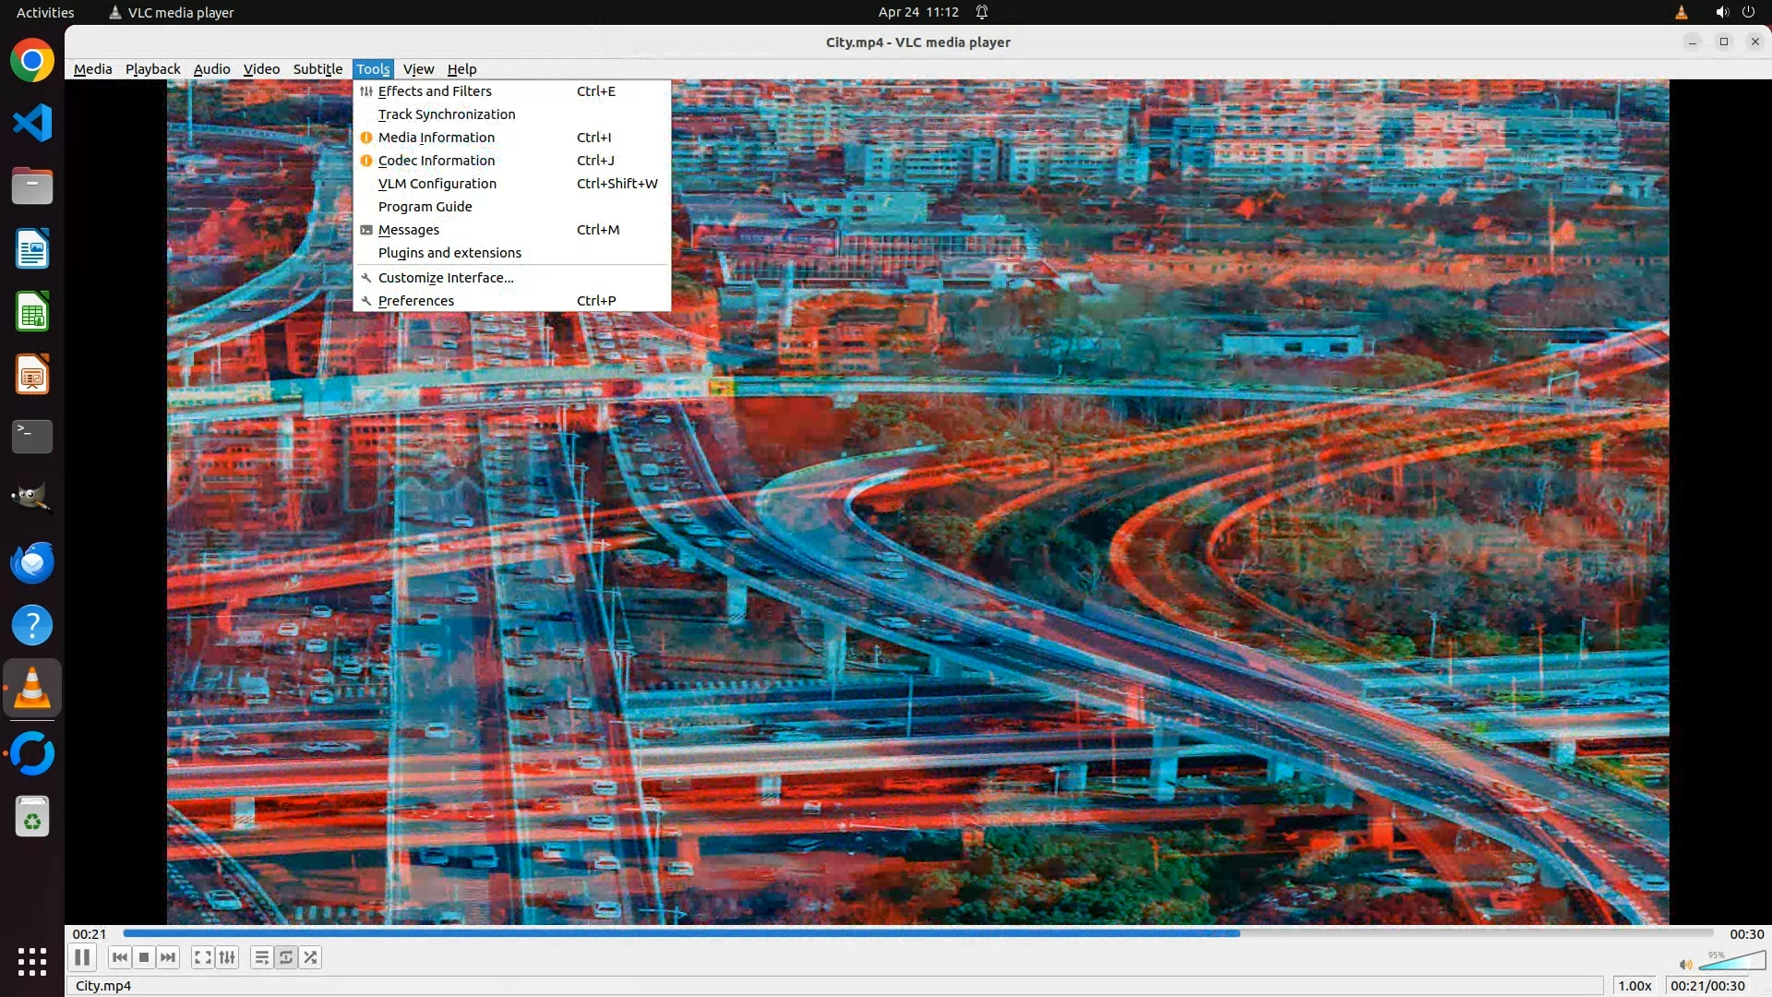Open Effects and Filters
1772x997 pixels.
point(435,91)
